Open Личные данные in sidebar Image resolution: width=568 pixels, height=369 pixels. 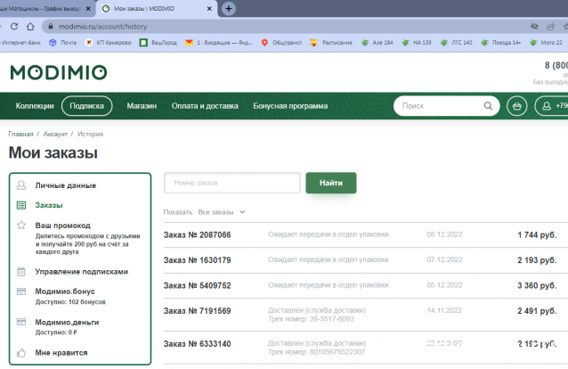click(x=66, y=185)
